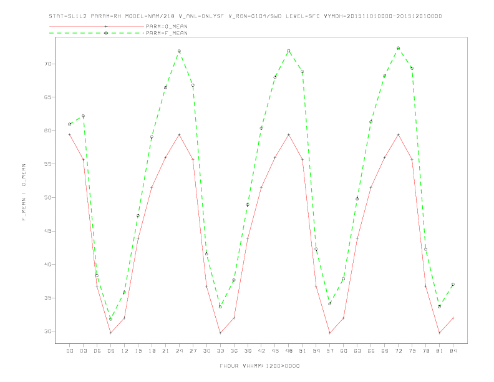Click forecast hour tick label 42
This screenshot has width=494, height=382.
click(x=261, y=351)
